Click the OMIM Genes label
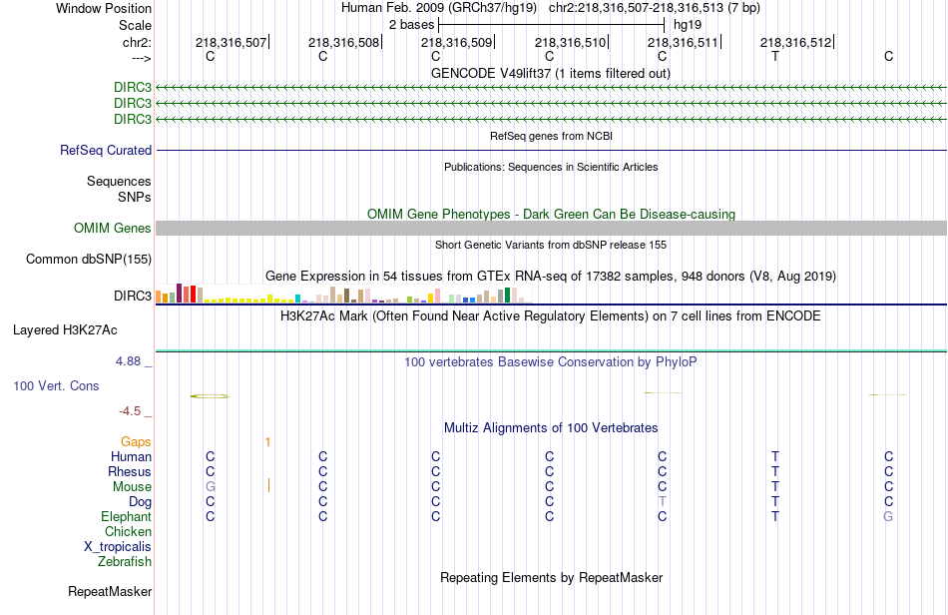The height and width of the screenshot is (615, 948). pyautogui.click(x=112, y=228)
